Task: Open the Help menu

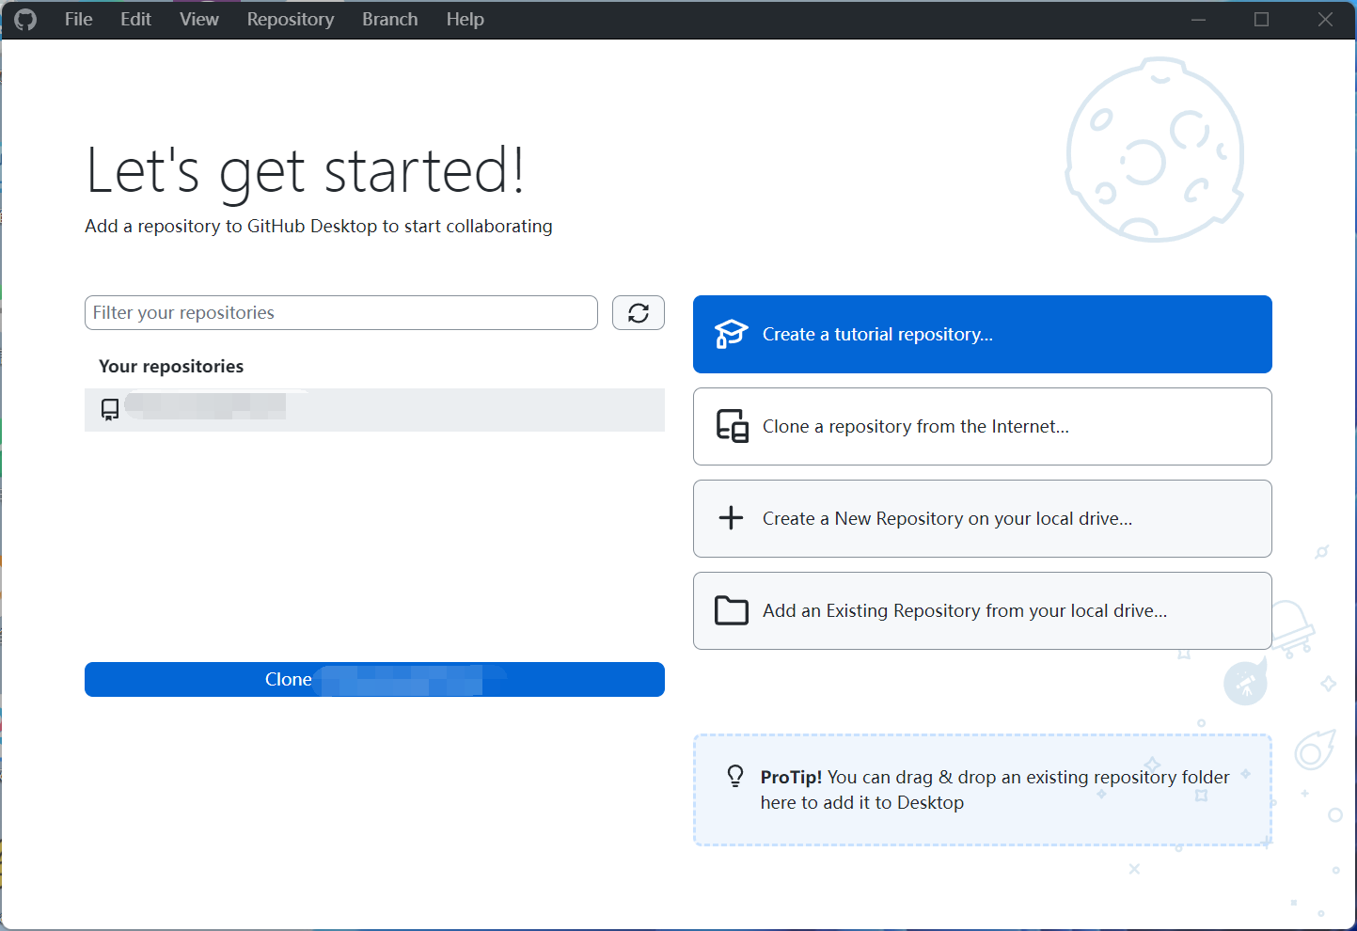Action: click(x=465, y=20)
